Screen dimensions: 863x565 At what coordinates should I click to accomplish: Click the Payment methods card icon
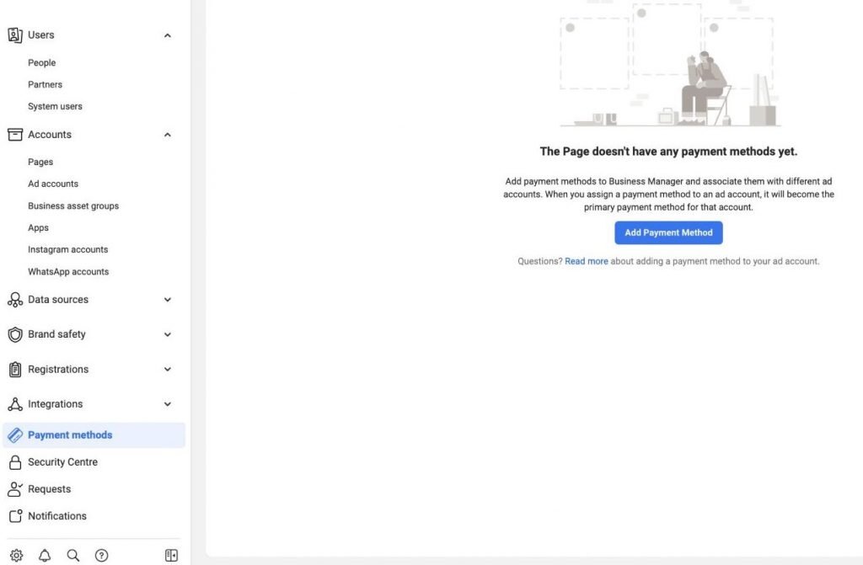15,435
